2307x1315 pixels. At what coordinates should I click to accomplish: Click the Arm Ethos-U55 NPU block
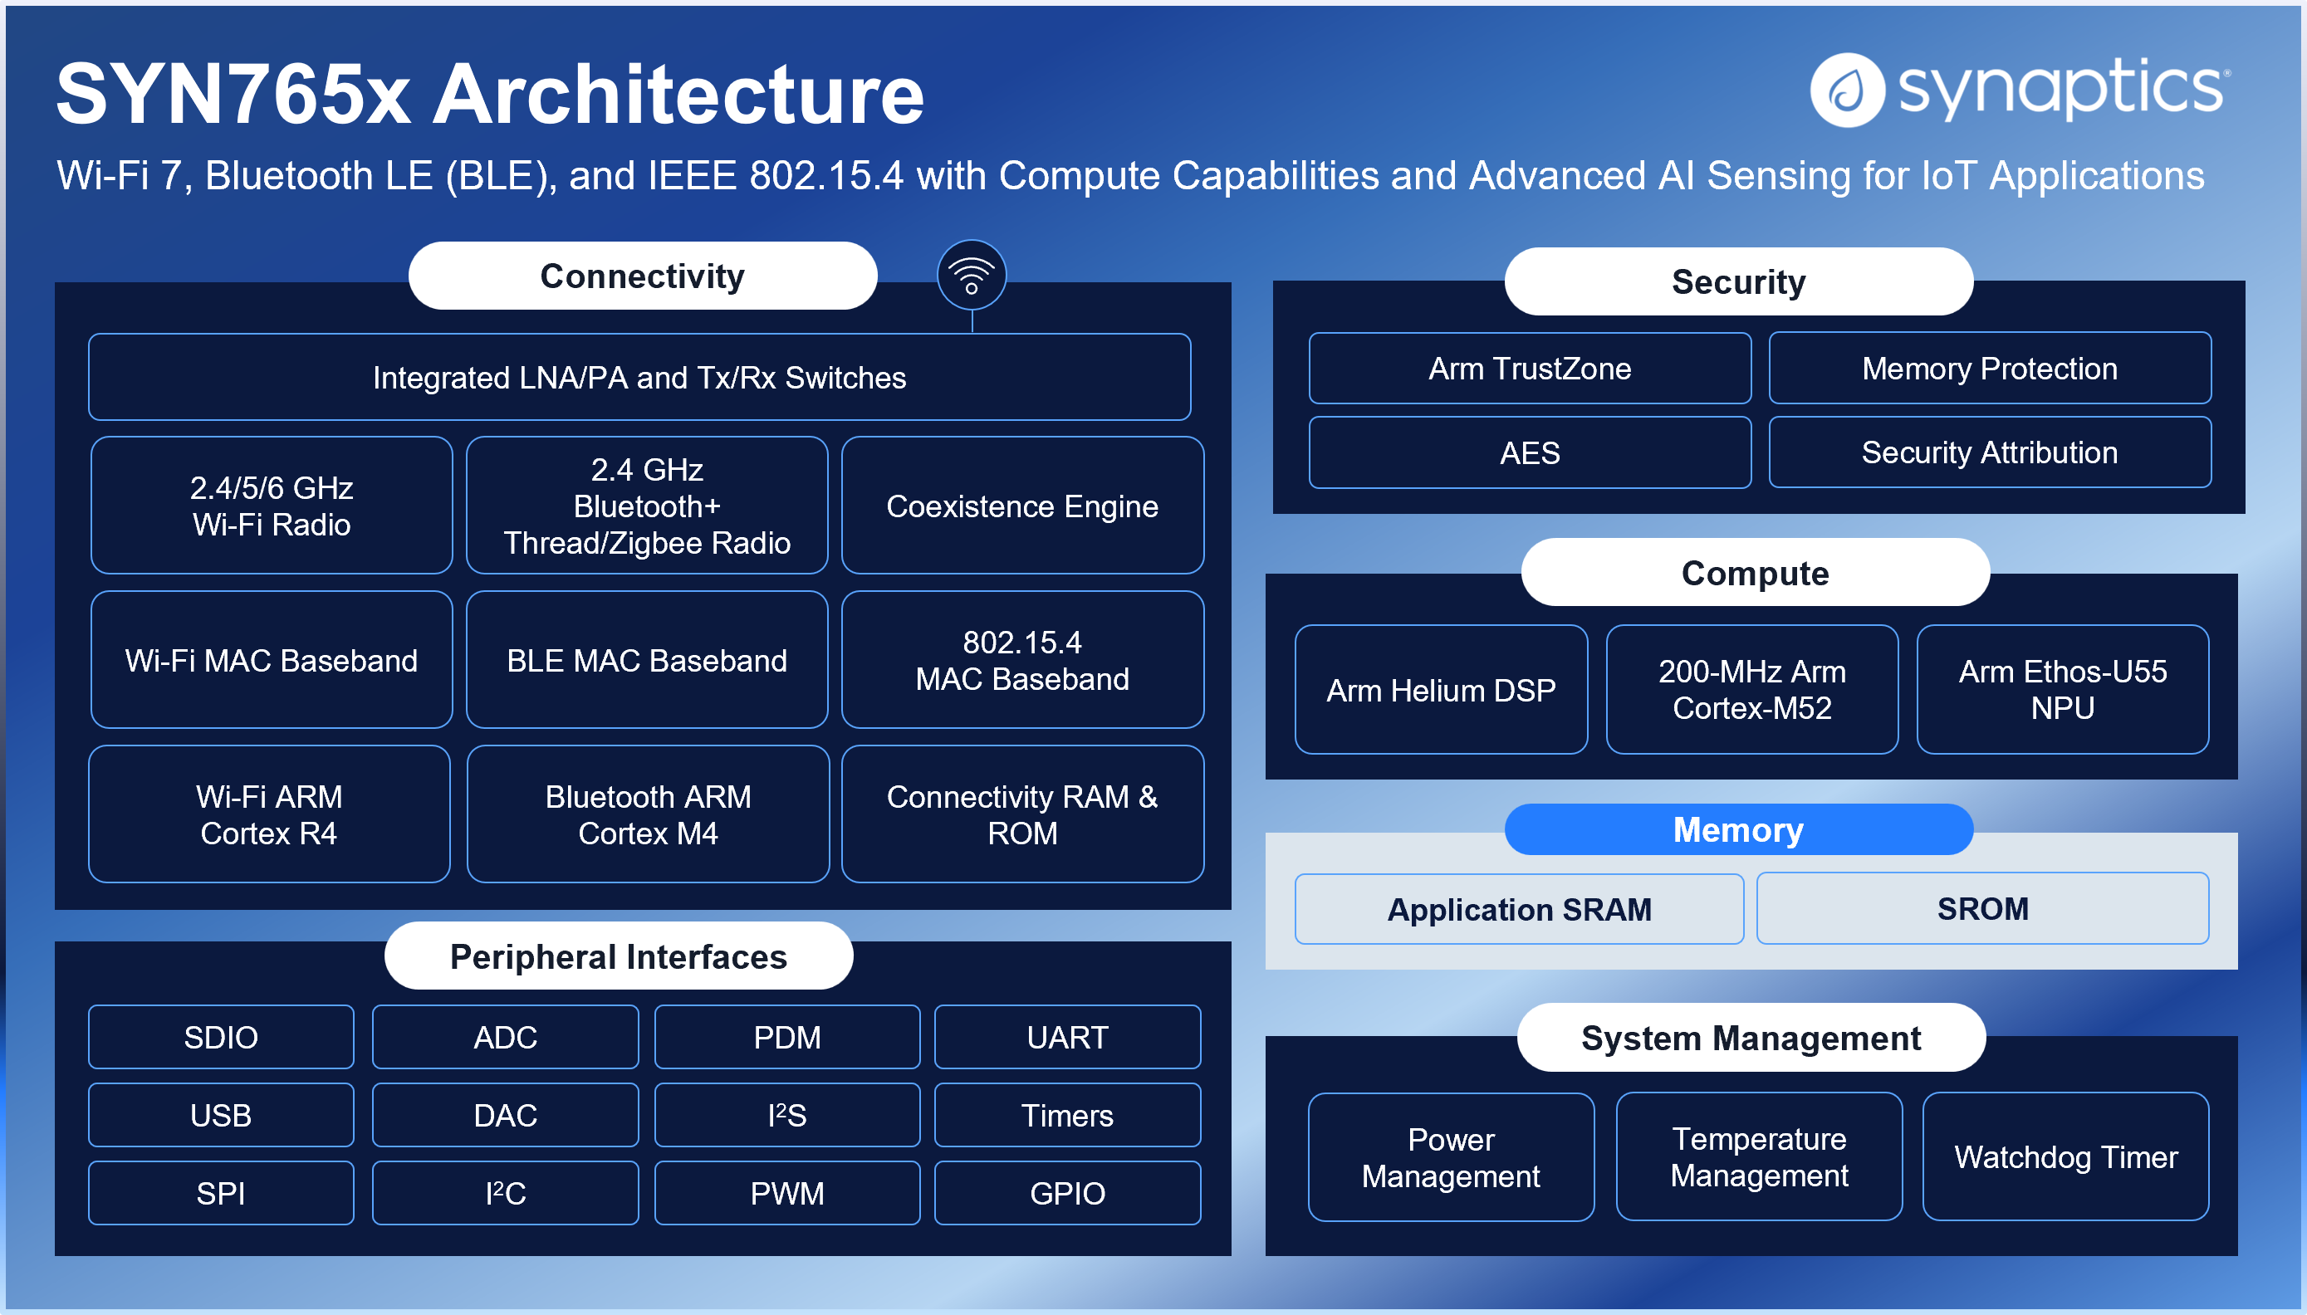point(2061,689)
